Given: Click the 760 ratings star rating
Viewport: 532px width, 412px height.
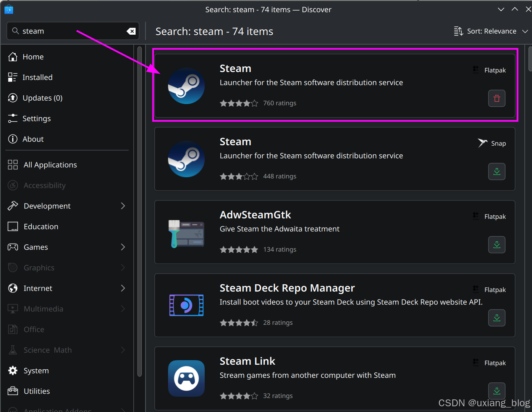Looking at the screenshot, I should coord(239,103).
